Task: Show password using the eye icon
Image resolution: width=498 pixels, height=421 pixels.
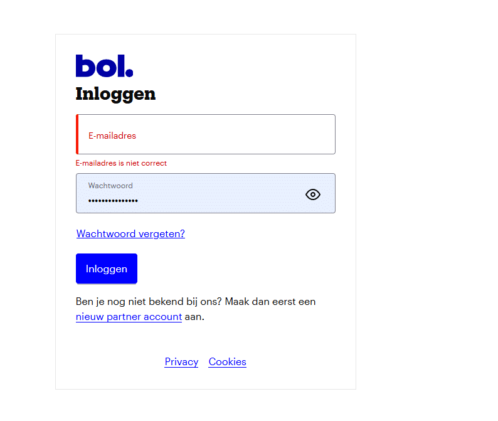Action: 313,194
